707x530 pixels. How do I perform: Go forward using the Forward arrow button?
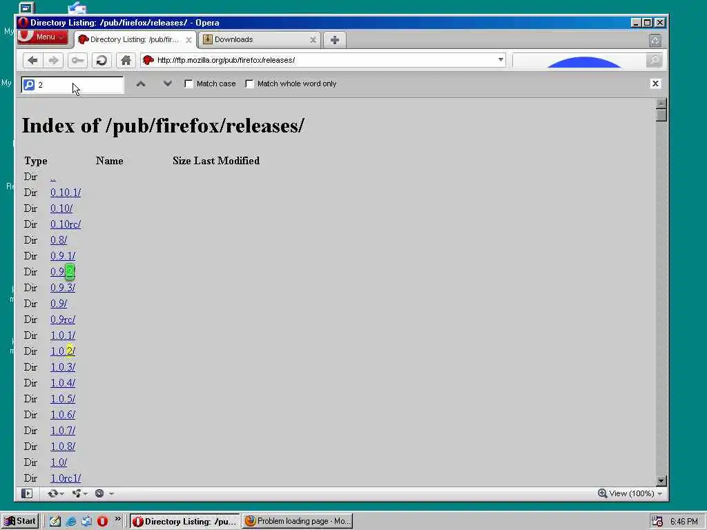54,60
